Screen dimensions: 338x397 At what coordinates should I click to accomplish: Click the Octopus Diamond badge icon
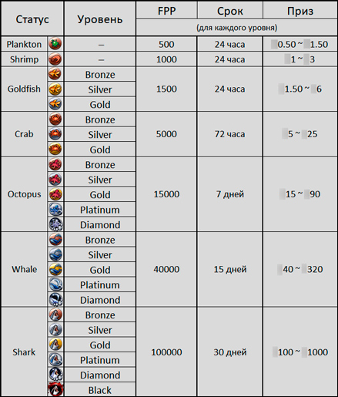pyautogui.click(x=55, y=224)
